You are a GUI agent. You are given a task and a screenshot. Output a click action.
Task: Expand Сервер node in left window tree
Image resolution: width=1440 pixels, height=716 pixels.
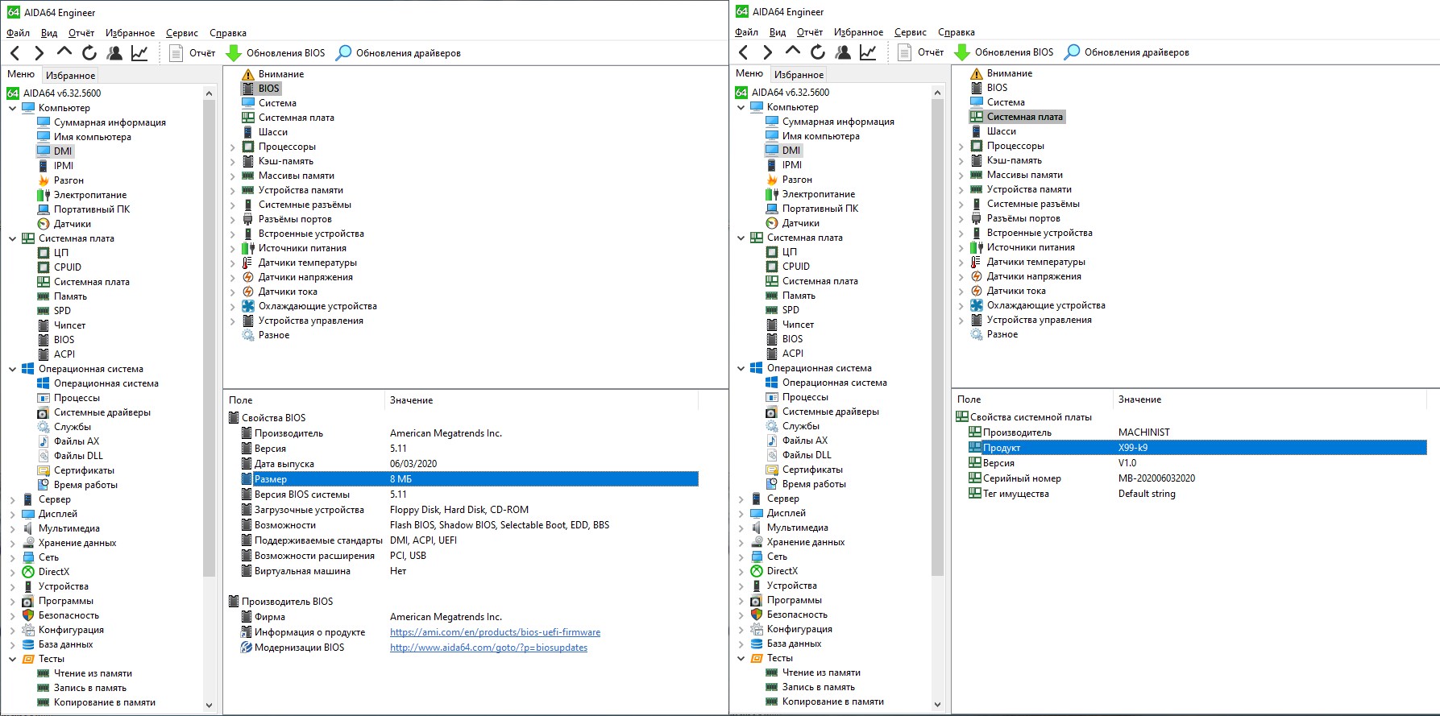[x=12, y=499]
